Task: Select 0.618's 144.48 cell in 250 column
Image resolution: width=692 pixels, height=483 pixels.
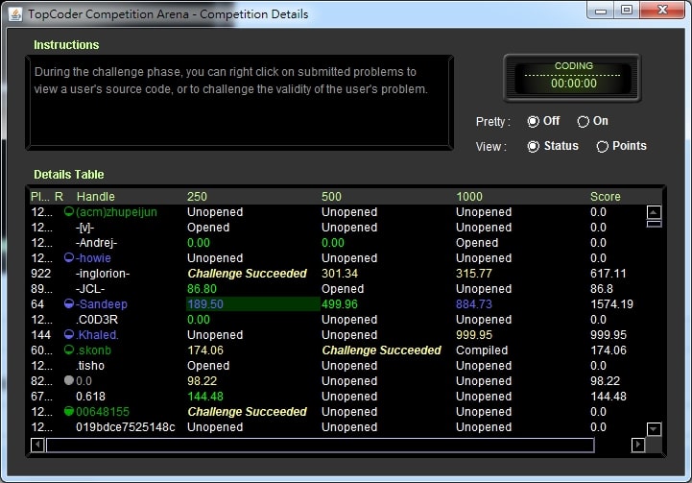Action: 205,397
